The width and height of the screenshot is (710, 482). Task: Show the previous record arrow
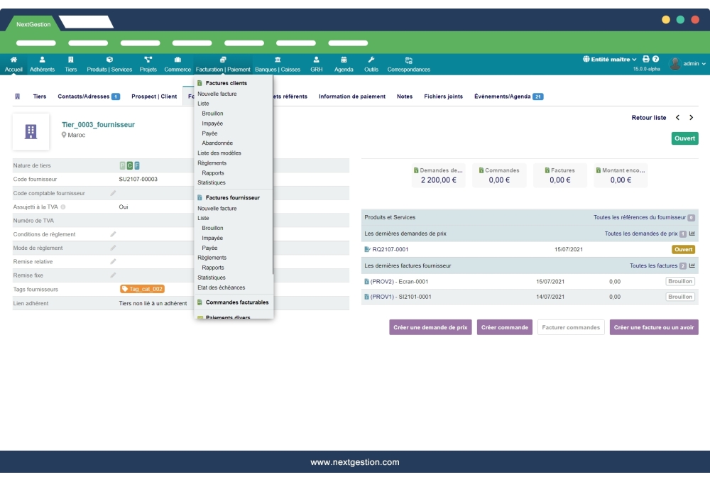coord(677,118)
